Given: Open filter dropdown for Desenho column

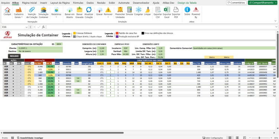Looking at the screenshot, I should click(73, 63).
